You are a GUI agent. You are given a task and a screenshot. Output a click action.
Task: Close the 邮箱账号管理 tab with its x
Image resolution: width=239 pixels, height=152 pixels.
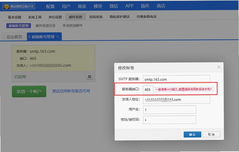click(x=58, y=37)
